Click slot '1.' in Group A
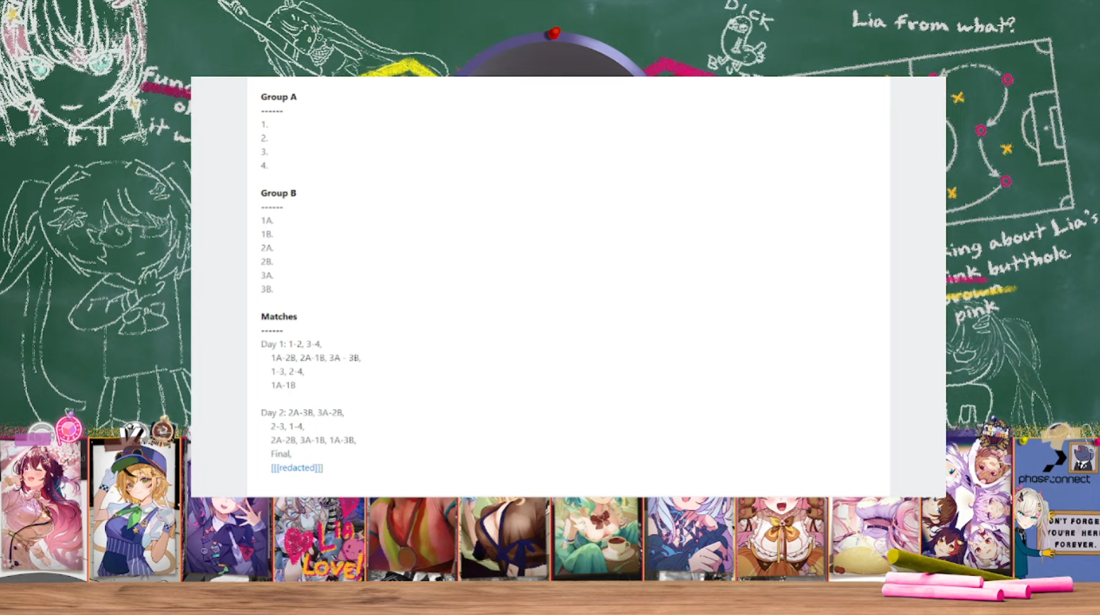The height and width of the screenshot is (615, 1100). coord(264,124)
